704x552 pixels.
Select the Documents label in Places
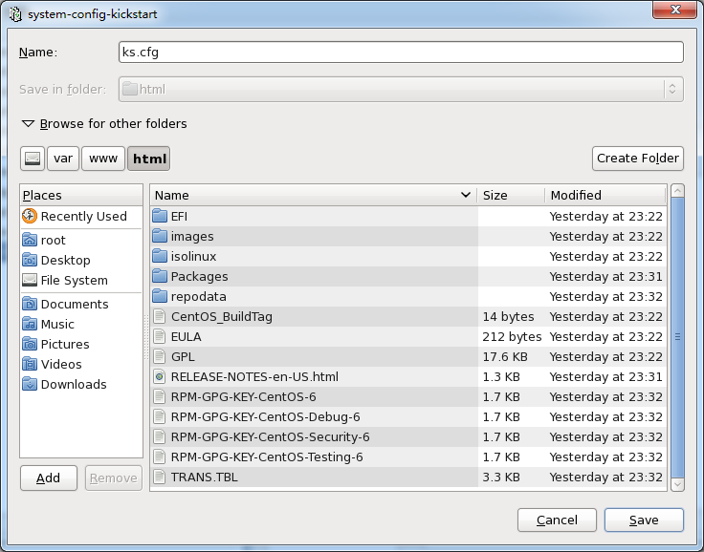pyautogui.click(x=75, y=304)
